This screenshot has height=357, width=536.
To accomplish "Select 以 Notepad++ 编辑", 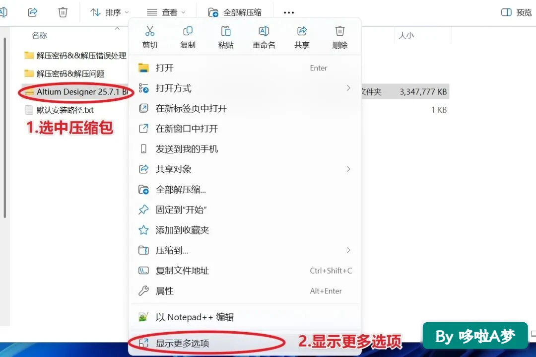I will [x=245, y=317].
